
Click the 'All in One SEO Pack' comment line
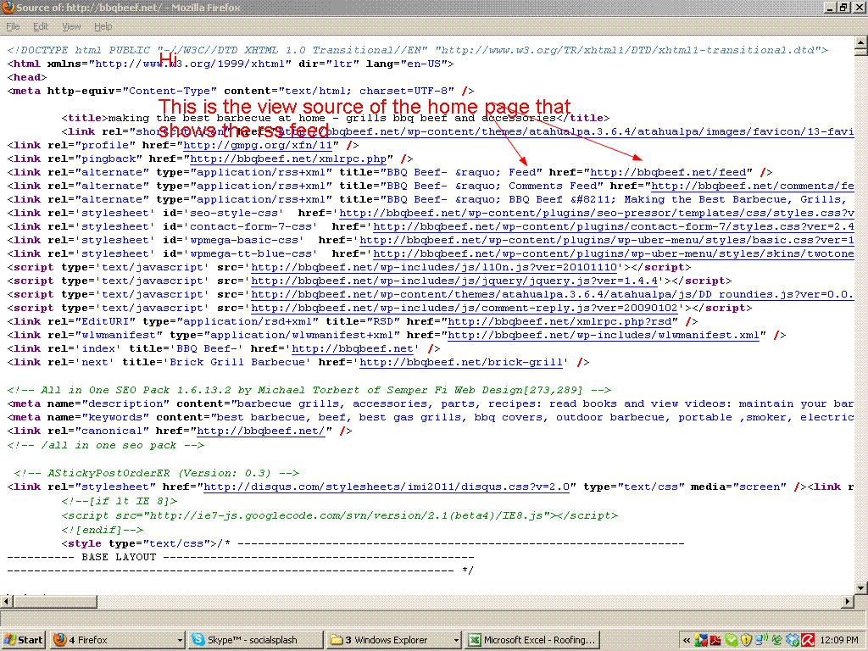[x=309, y=390]
